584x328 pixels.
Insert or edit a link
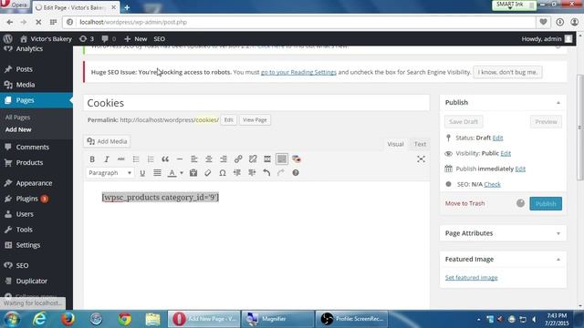pos(238,159)
